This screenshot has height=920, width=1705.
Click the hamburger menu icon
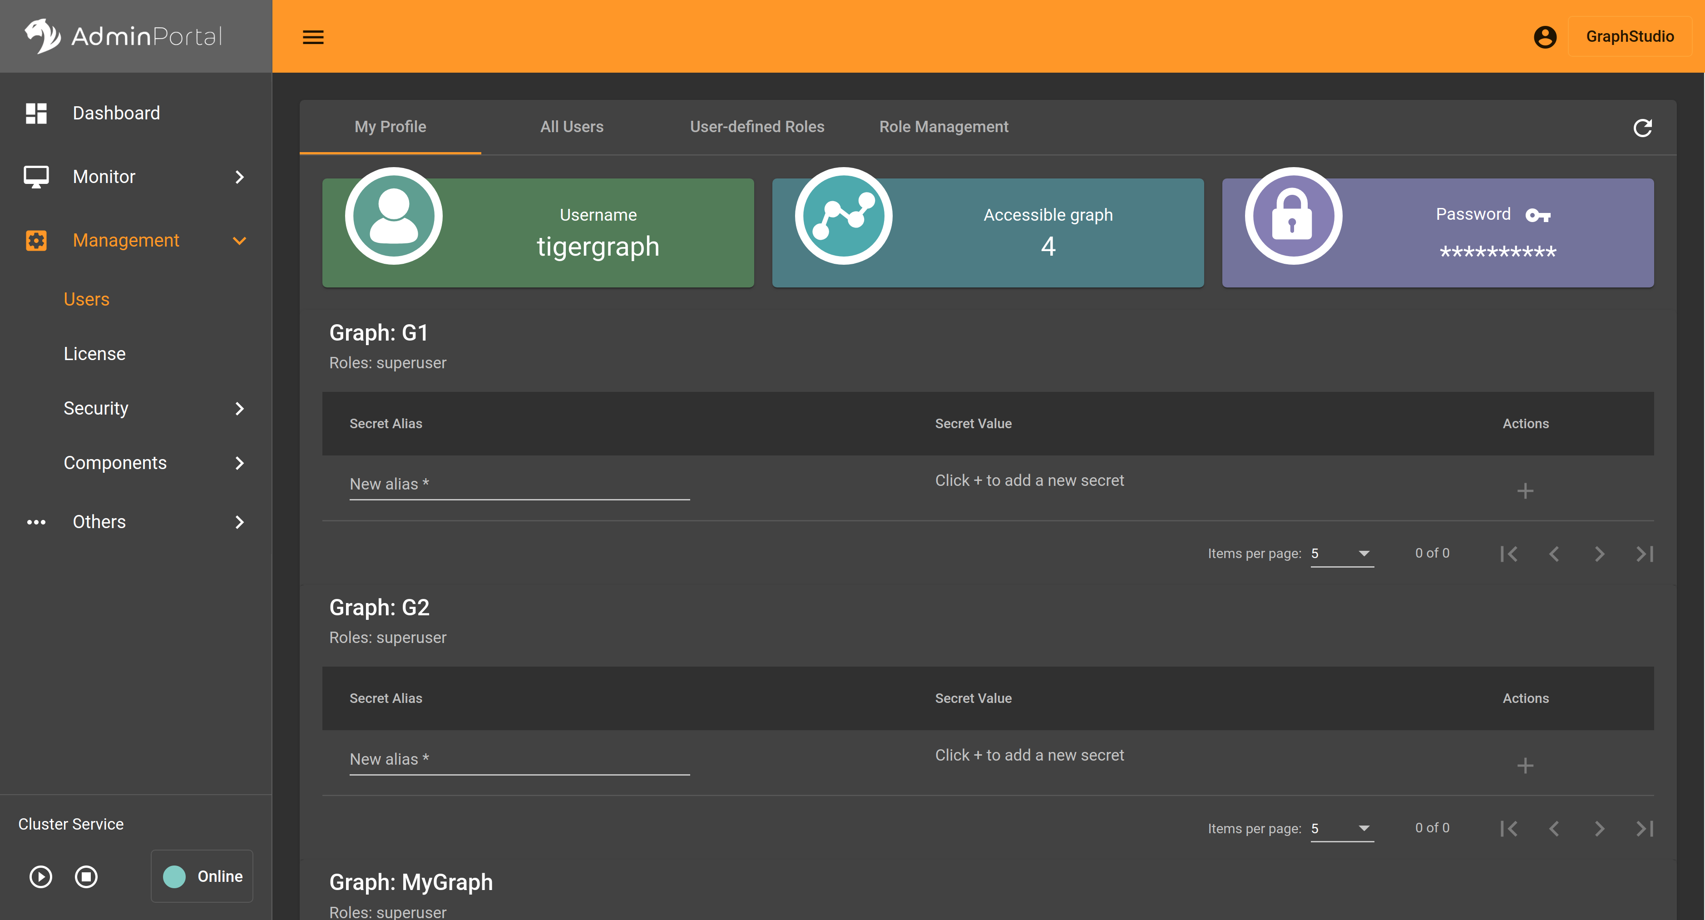pyautogui.click(x=313, y=37)
